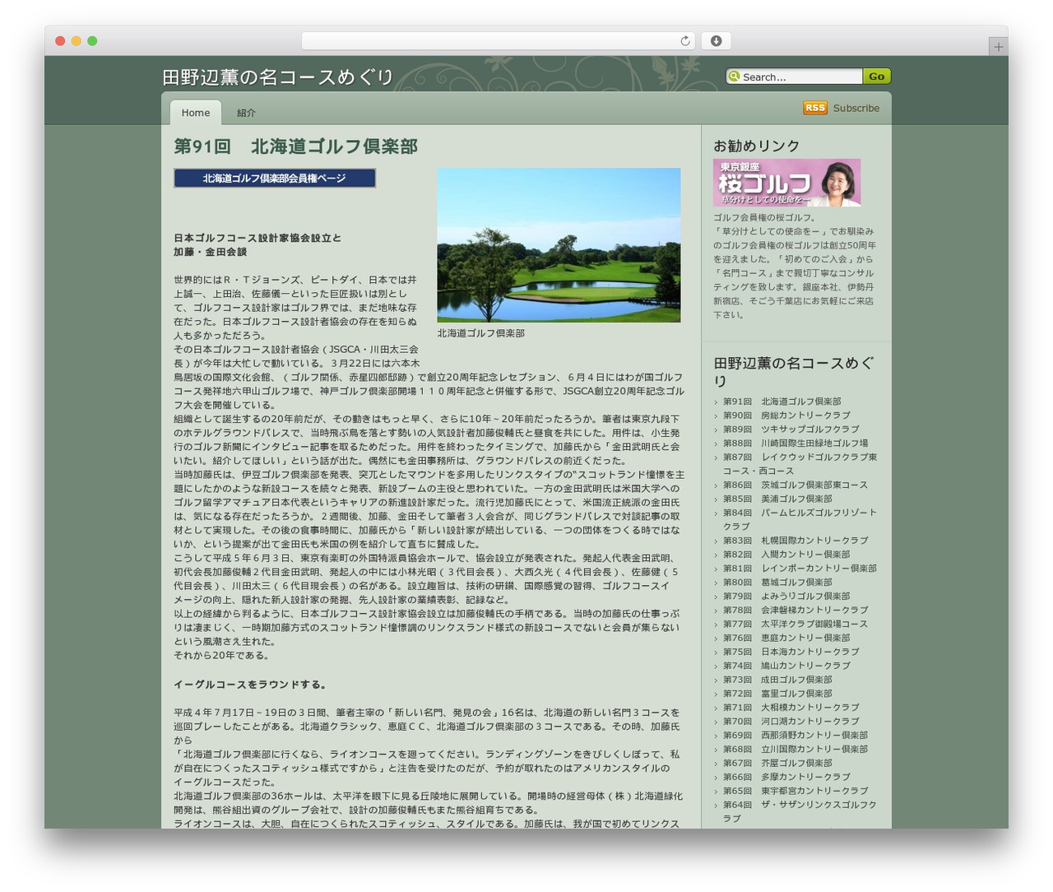The image size is (1053, 892).
Task: Click the browser address bar
Action: coord(499,41)
